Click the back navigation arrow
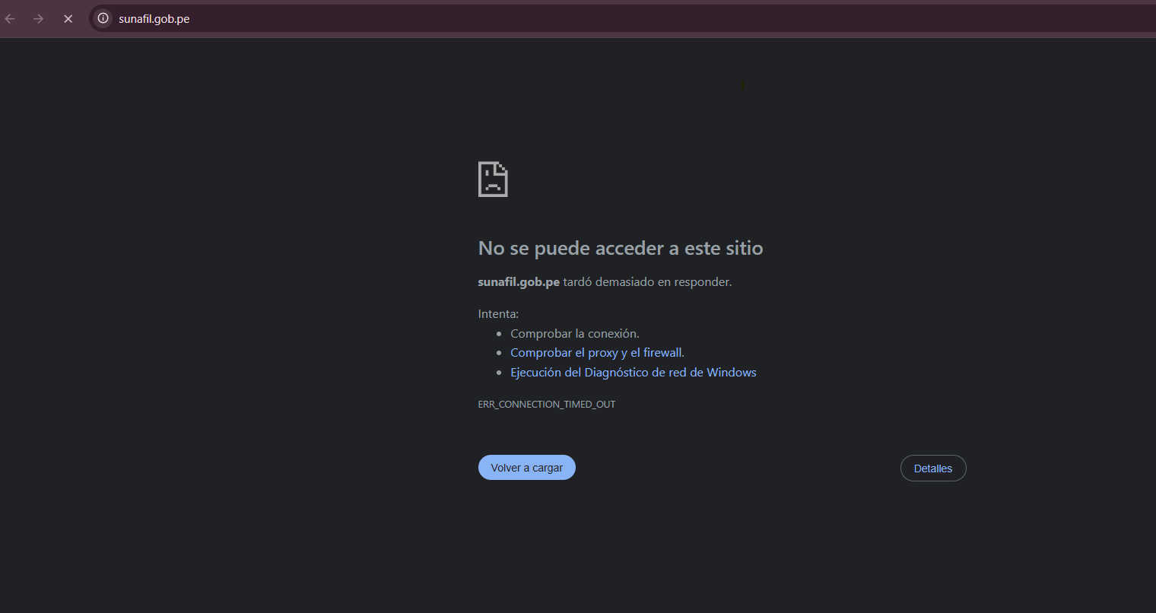1156x613 pixels. [9, 18]
